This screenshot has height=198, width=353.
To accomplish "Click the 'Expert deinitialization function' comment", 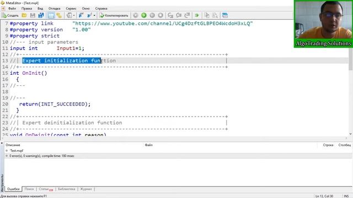I will 72,123.
